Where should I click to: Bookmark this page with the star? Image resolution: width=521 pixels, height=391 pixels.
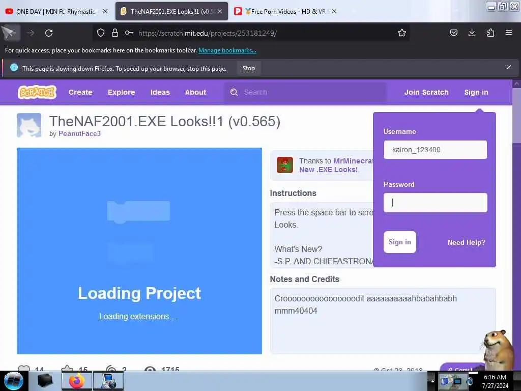(x=402, y=33)
